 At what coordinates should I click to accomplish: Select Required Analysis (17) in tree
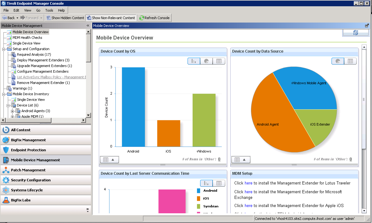tap(34, 54)
